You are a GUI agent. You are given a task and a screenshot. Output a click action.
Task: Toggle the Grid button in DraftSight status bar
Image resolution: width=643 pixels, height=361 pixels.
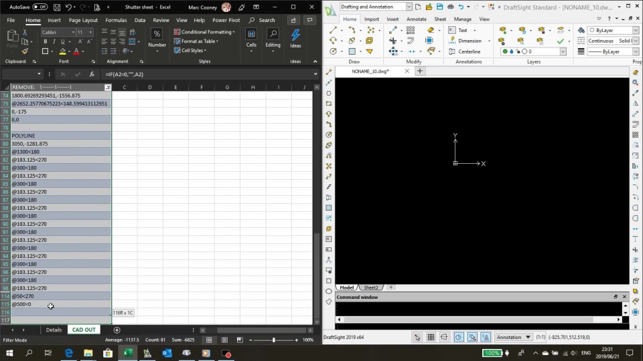pyautogui.click(x=431, y=337)
